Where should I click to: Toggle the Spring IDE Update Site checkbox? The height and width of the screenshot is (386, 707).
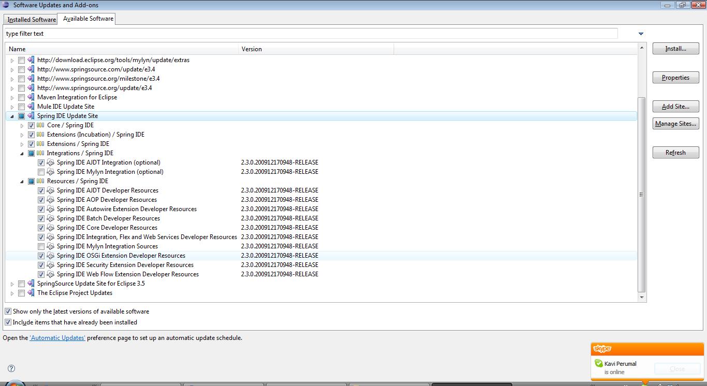coord(21,116)
